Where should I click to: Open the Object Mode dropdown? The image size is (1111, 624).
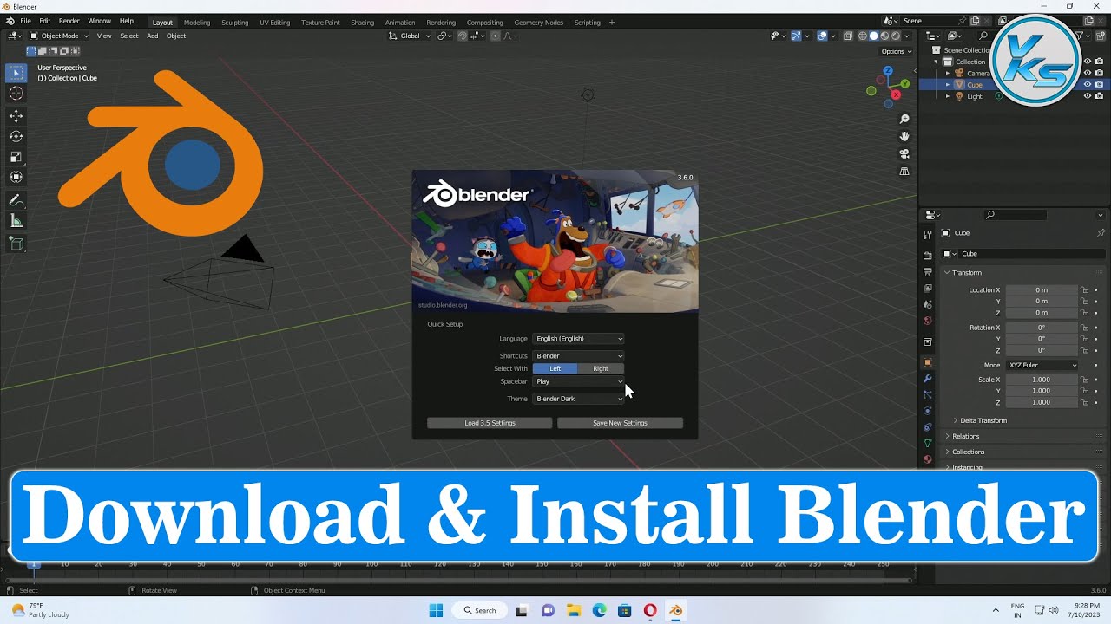click(x=59, y=36)
